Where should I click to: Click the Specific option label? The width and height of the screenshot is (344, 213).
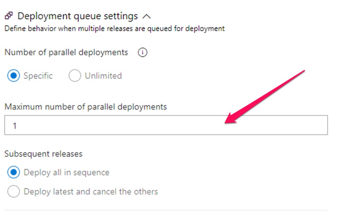pos(38,76)
